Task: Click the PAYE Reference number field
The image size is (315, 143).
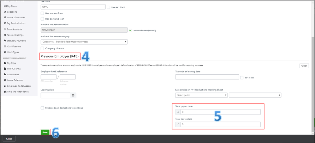Action: point(68,77)
